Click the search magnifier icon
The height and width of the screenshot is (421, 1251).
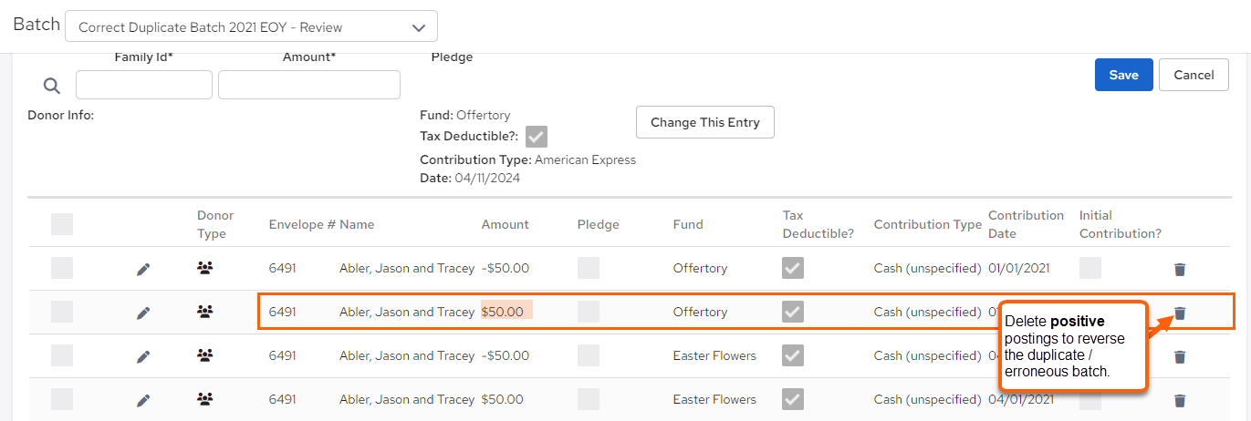(x=52, y=86)
